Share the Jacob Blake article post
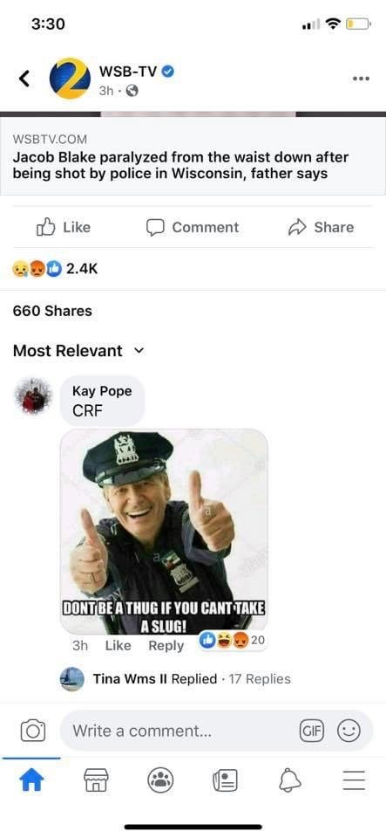Viewport: 386px width, 838px height. pyautogui.click(x=321, y=227)
